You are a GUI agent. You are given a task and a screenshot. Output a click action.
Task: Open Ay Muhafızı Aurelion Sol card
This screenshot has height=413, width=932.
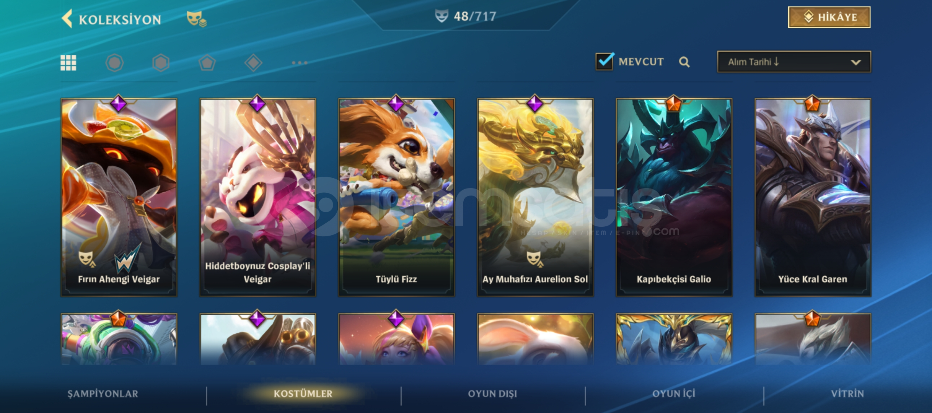[535, 197]
